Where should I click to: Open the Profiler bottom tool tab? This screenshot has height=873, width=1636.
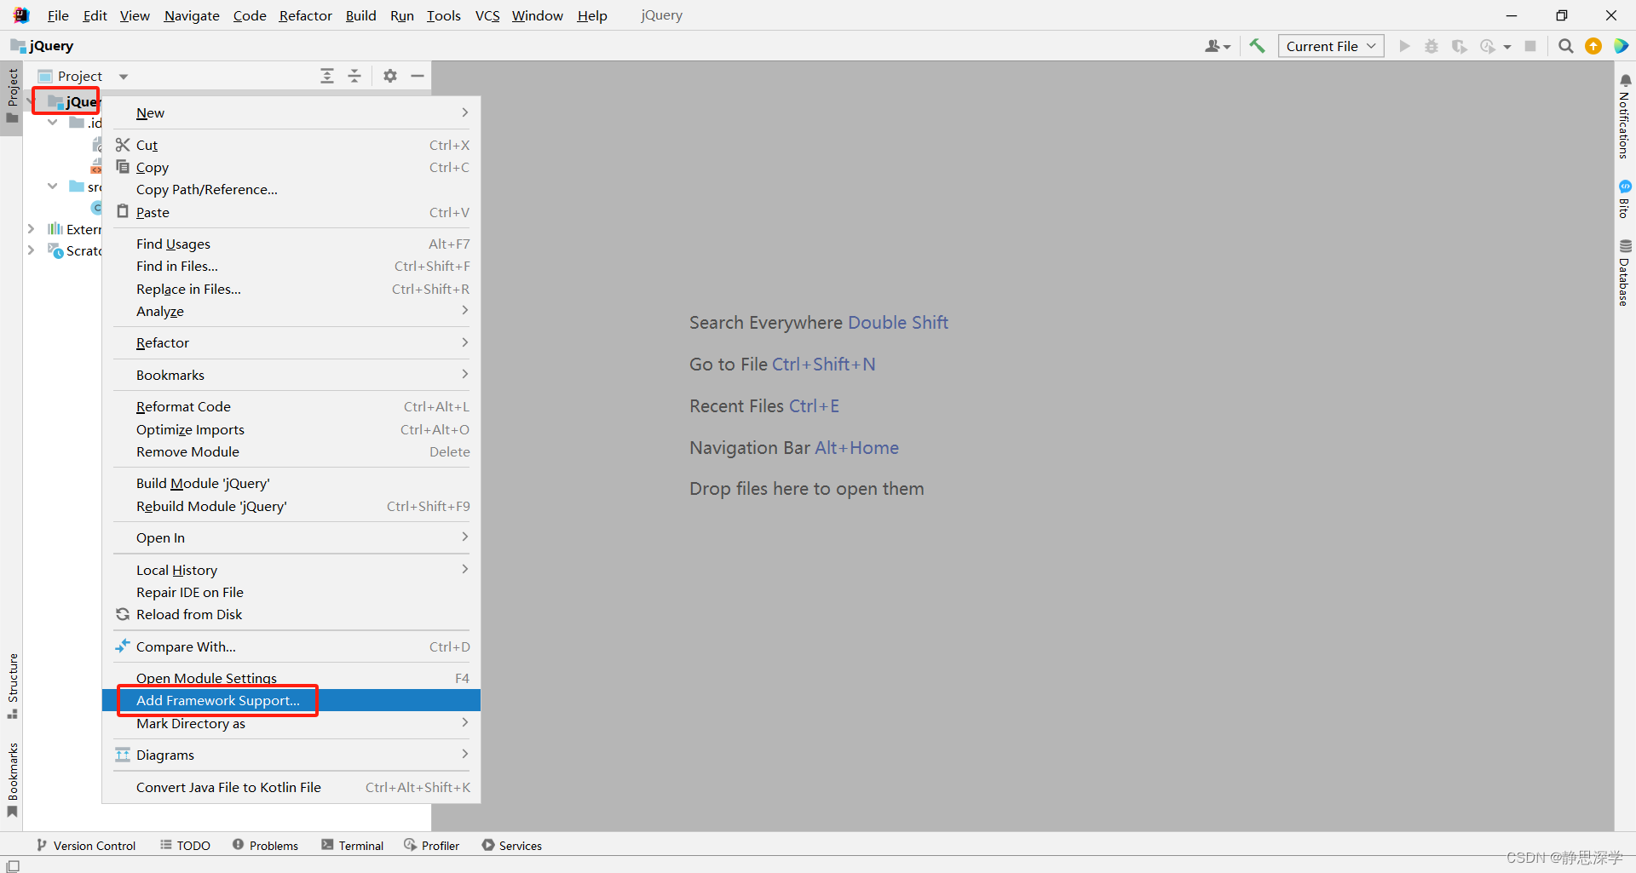coord(432,845)
